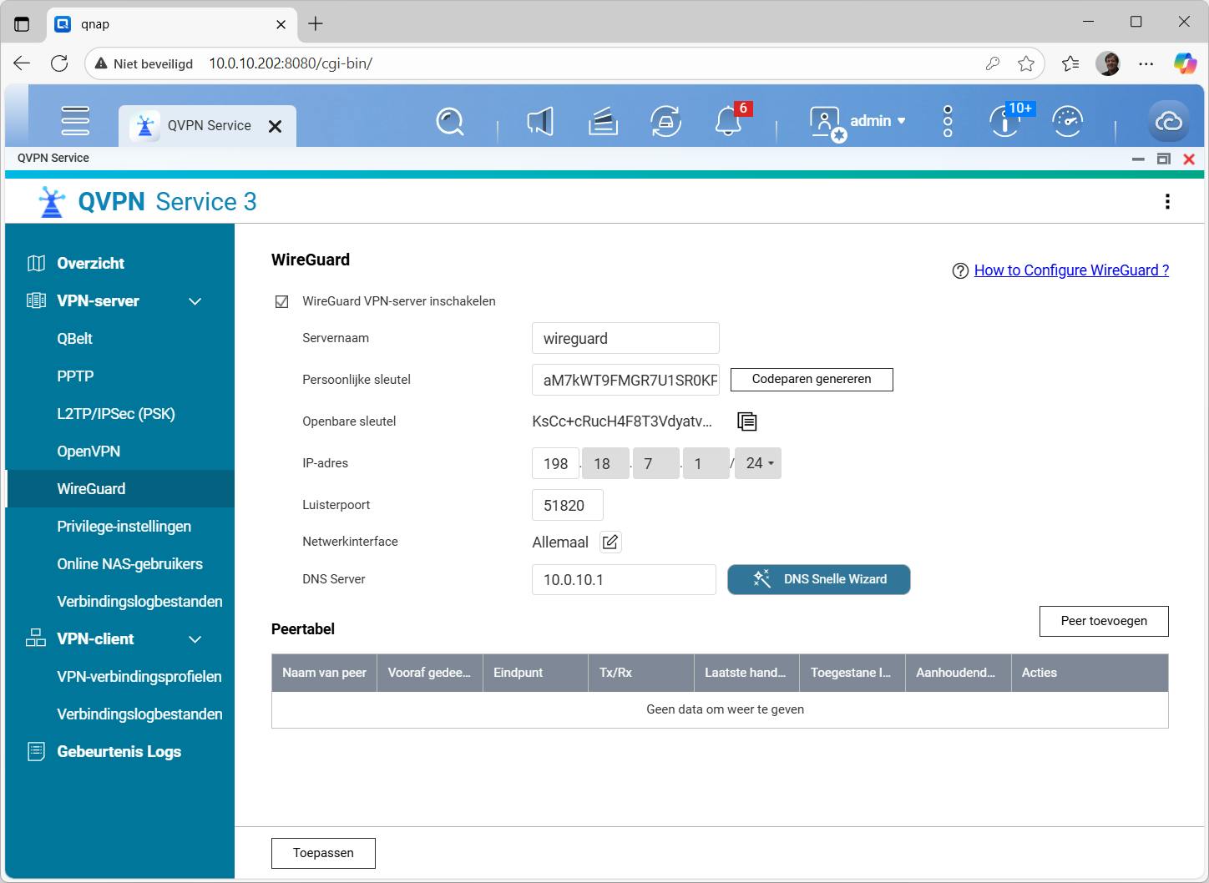Click Tx/Rx column header
This screenshot has height=883, width=1209.
coord(641,673)
